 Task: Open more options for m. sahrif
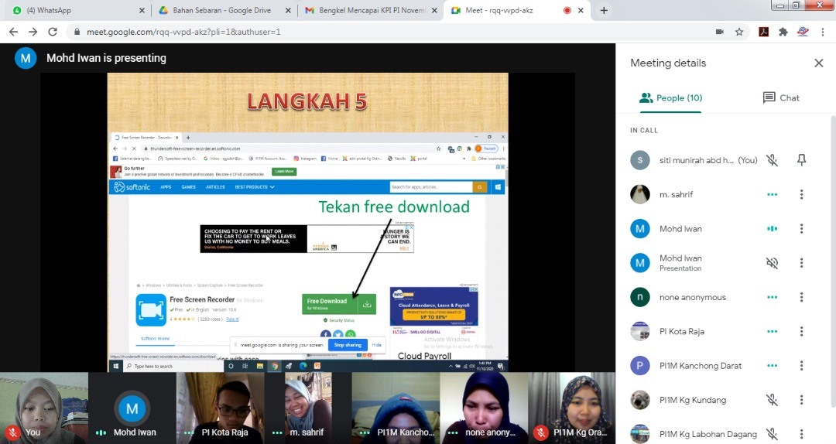[801, 195]
